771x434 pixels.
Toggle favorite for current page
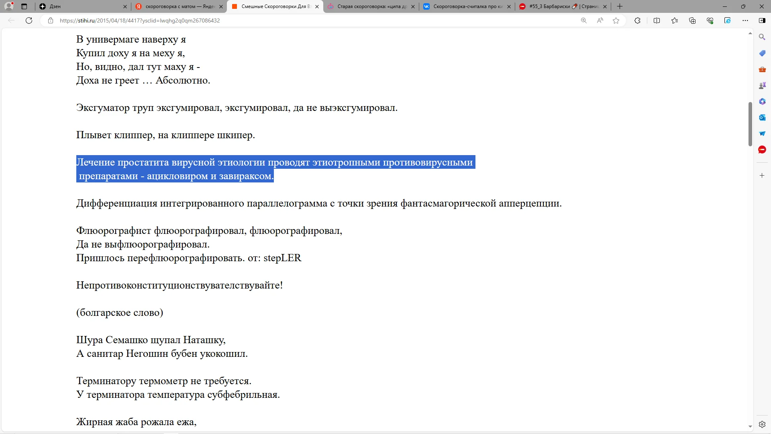click(616, 20)
